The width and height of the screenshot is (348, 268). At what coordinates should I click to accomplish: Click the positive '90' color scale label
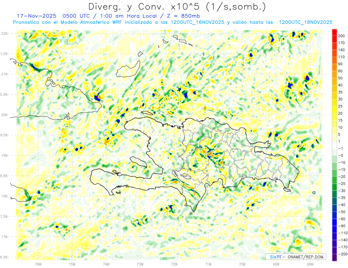pos(341,64)
